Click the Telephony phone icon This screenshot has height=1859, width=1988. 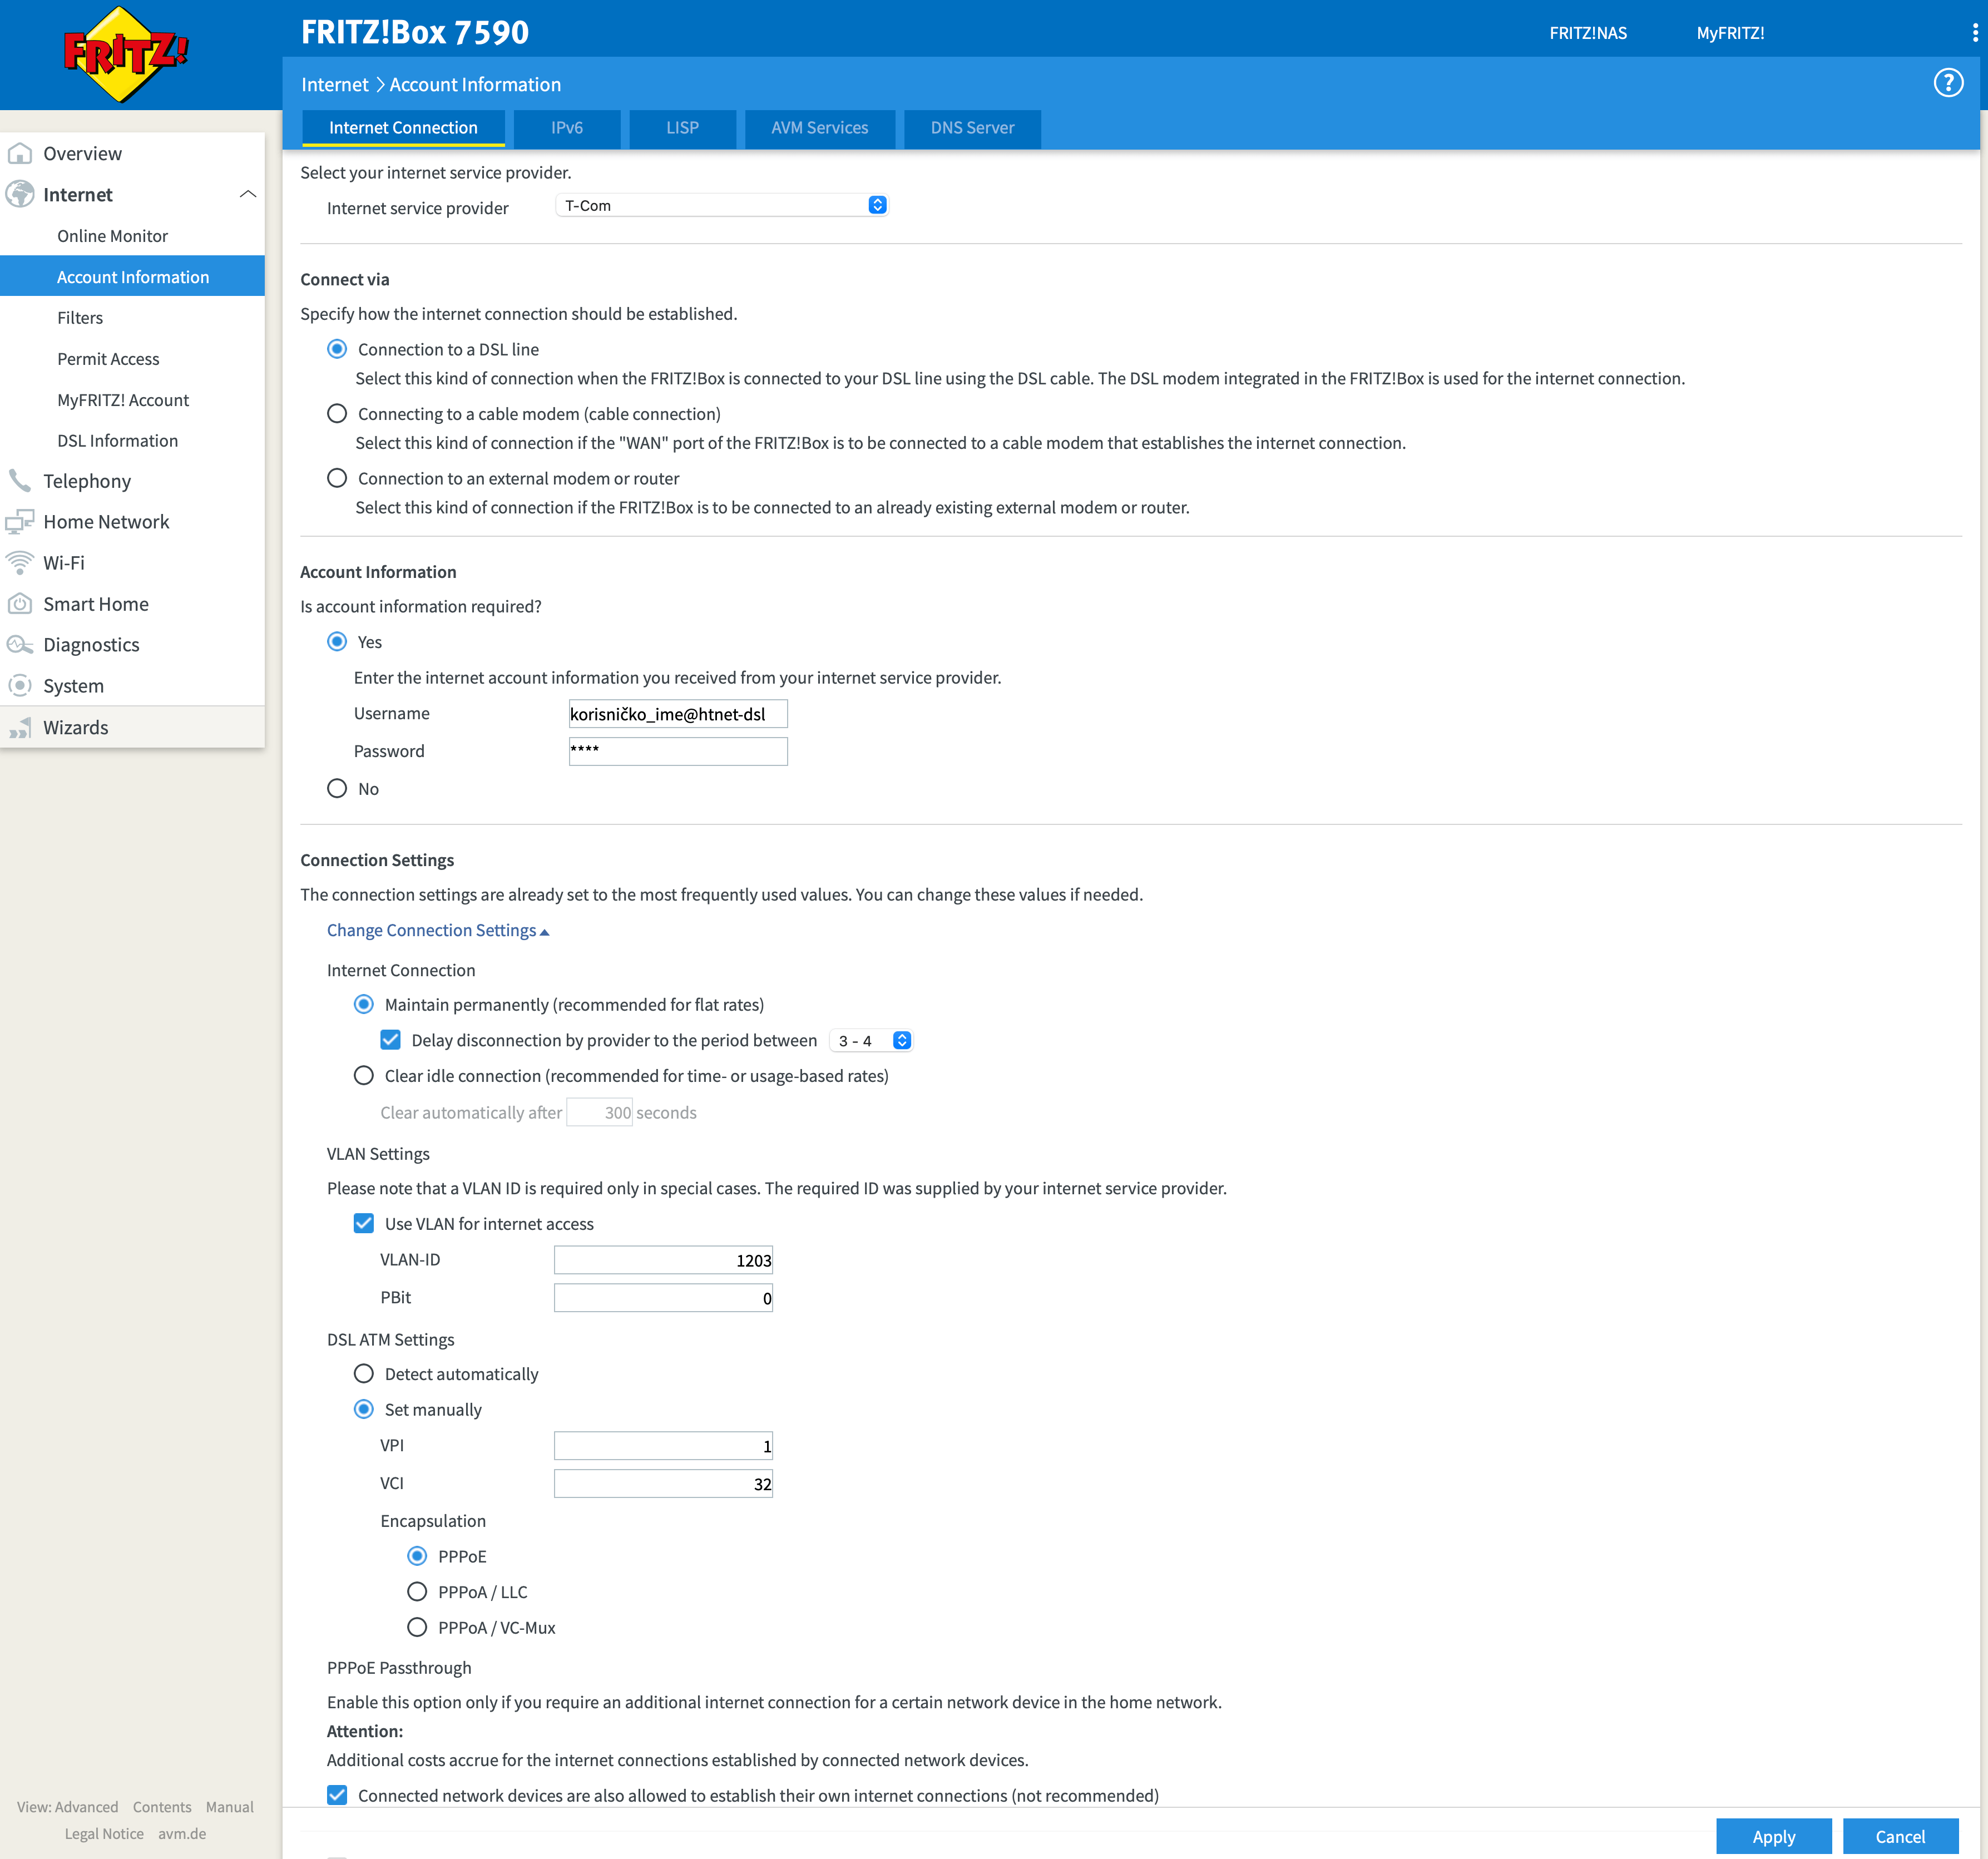20,481
